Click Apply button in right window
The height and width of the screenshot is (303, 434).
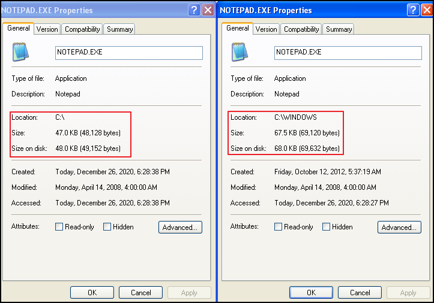point(408,292)
